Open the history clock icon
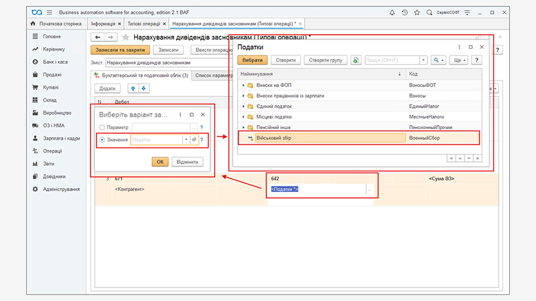This screenshot has width=536, height=301. (x=405, y=13)
